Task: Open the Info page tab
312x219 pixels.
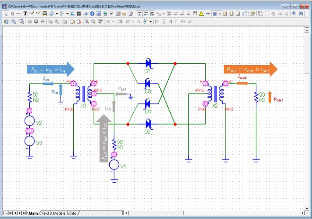Action: [x=73, y=213]
